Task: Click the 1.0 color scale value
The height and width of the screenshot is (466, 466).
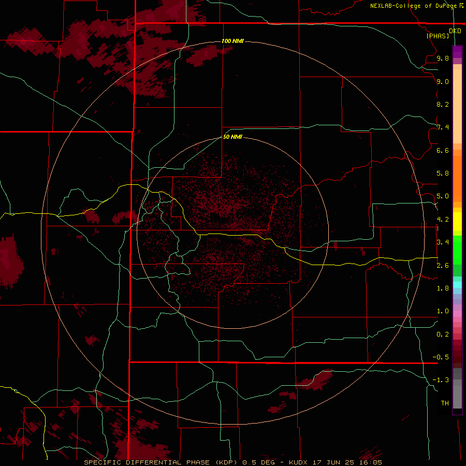Action: pyautogui.click(x=443, y=311)
